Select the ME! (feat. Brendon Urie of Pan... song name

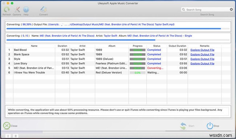tap(34, 68)
